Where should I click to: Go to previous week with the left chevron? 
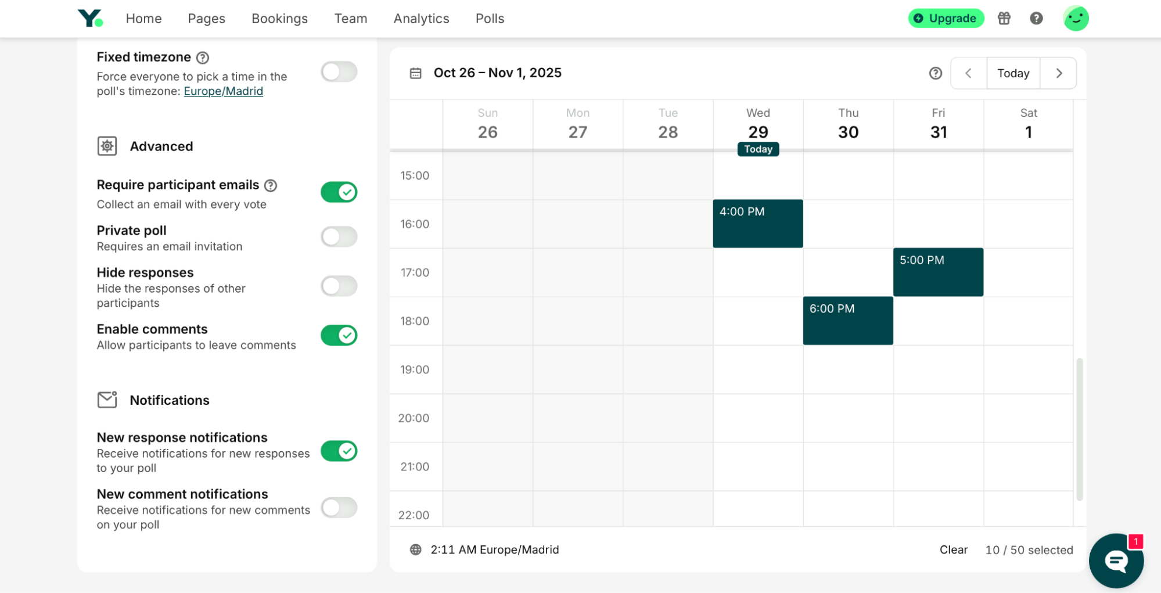968,73
